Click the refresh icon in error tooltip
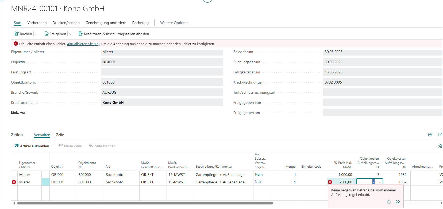443x209 pixels. [x=389, y=202]
